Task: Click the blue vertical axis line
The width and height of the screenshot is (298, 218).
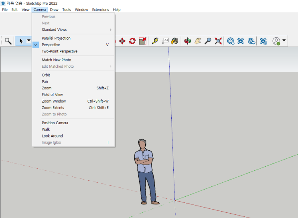Action: (x=172, y=123)
